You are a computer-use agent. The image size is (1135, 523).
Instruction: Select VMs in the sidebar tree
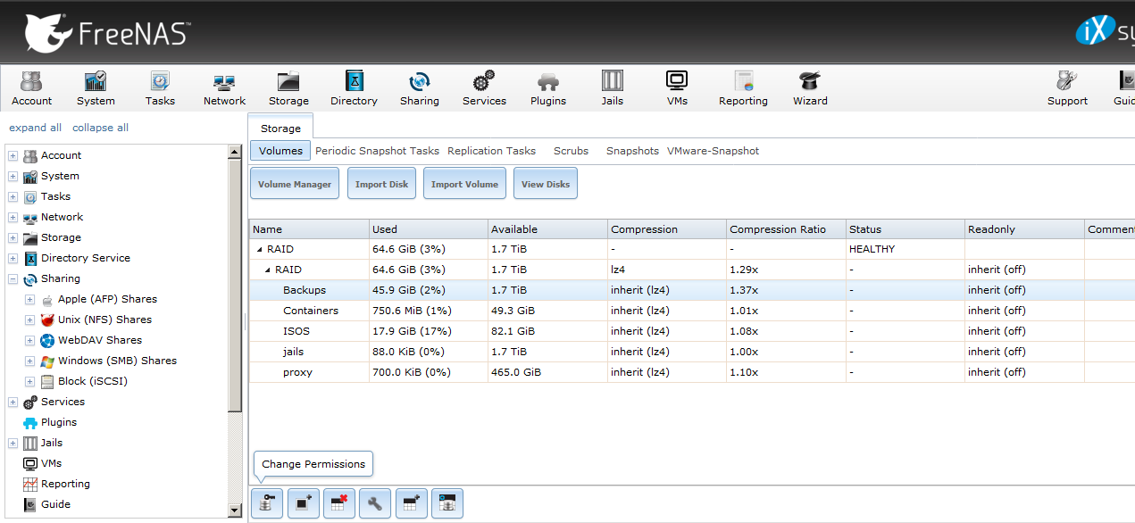point(52,463)
